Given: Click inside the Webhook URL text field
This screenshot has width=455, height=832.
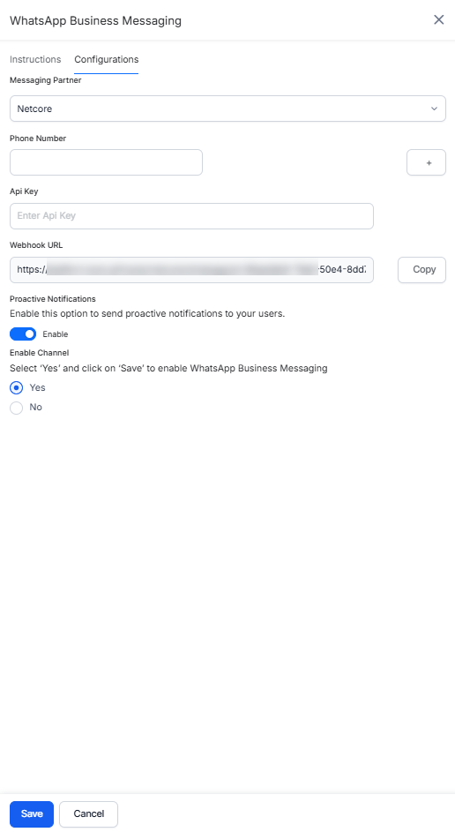Looking at the screenshot, I should [191, 270].
